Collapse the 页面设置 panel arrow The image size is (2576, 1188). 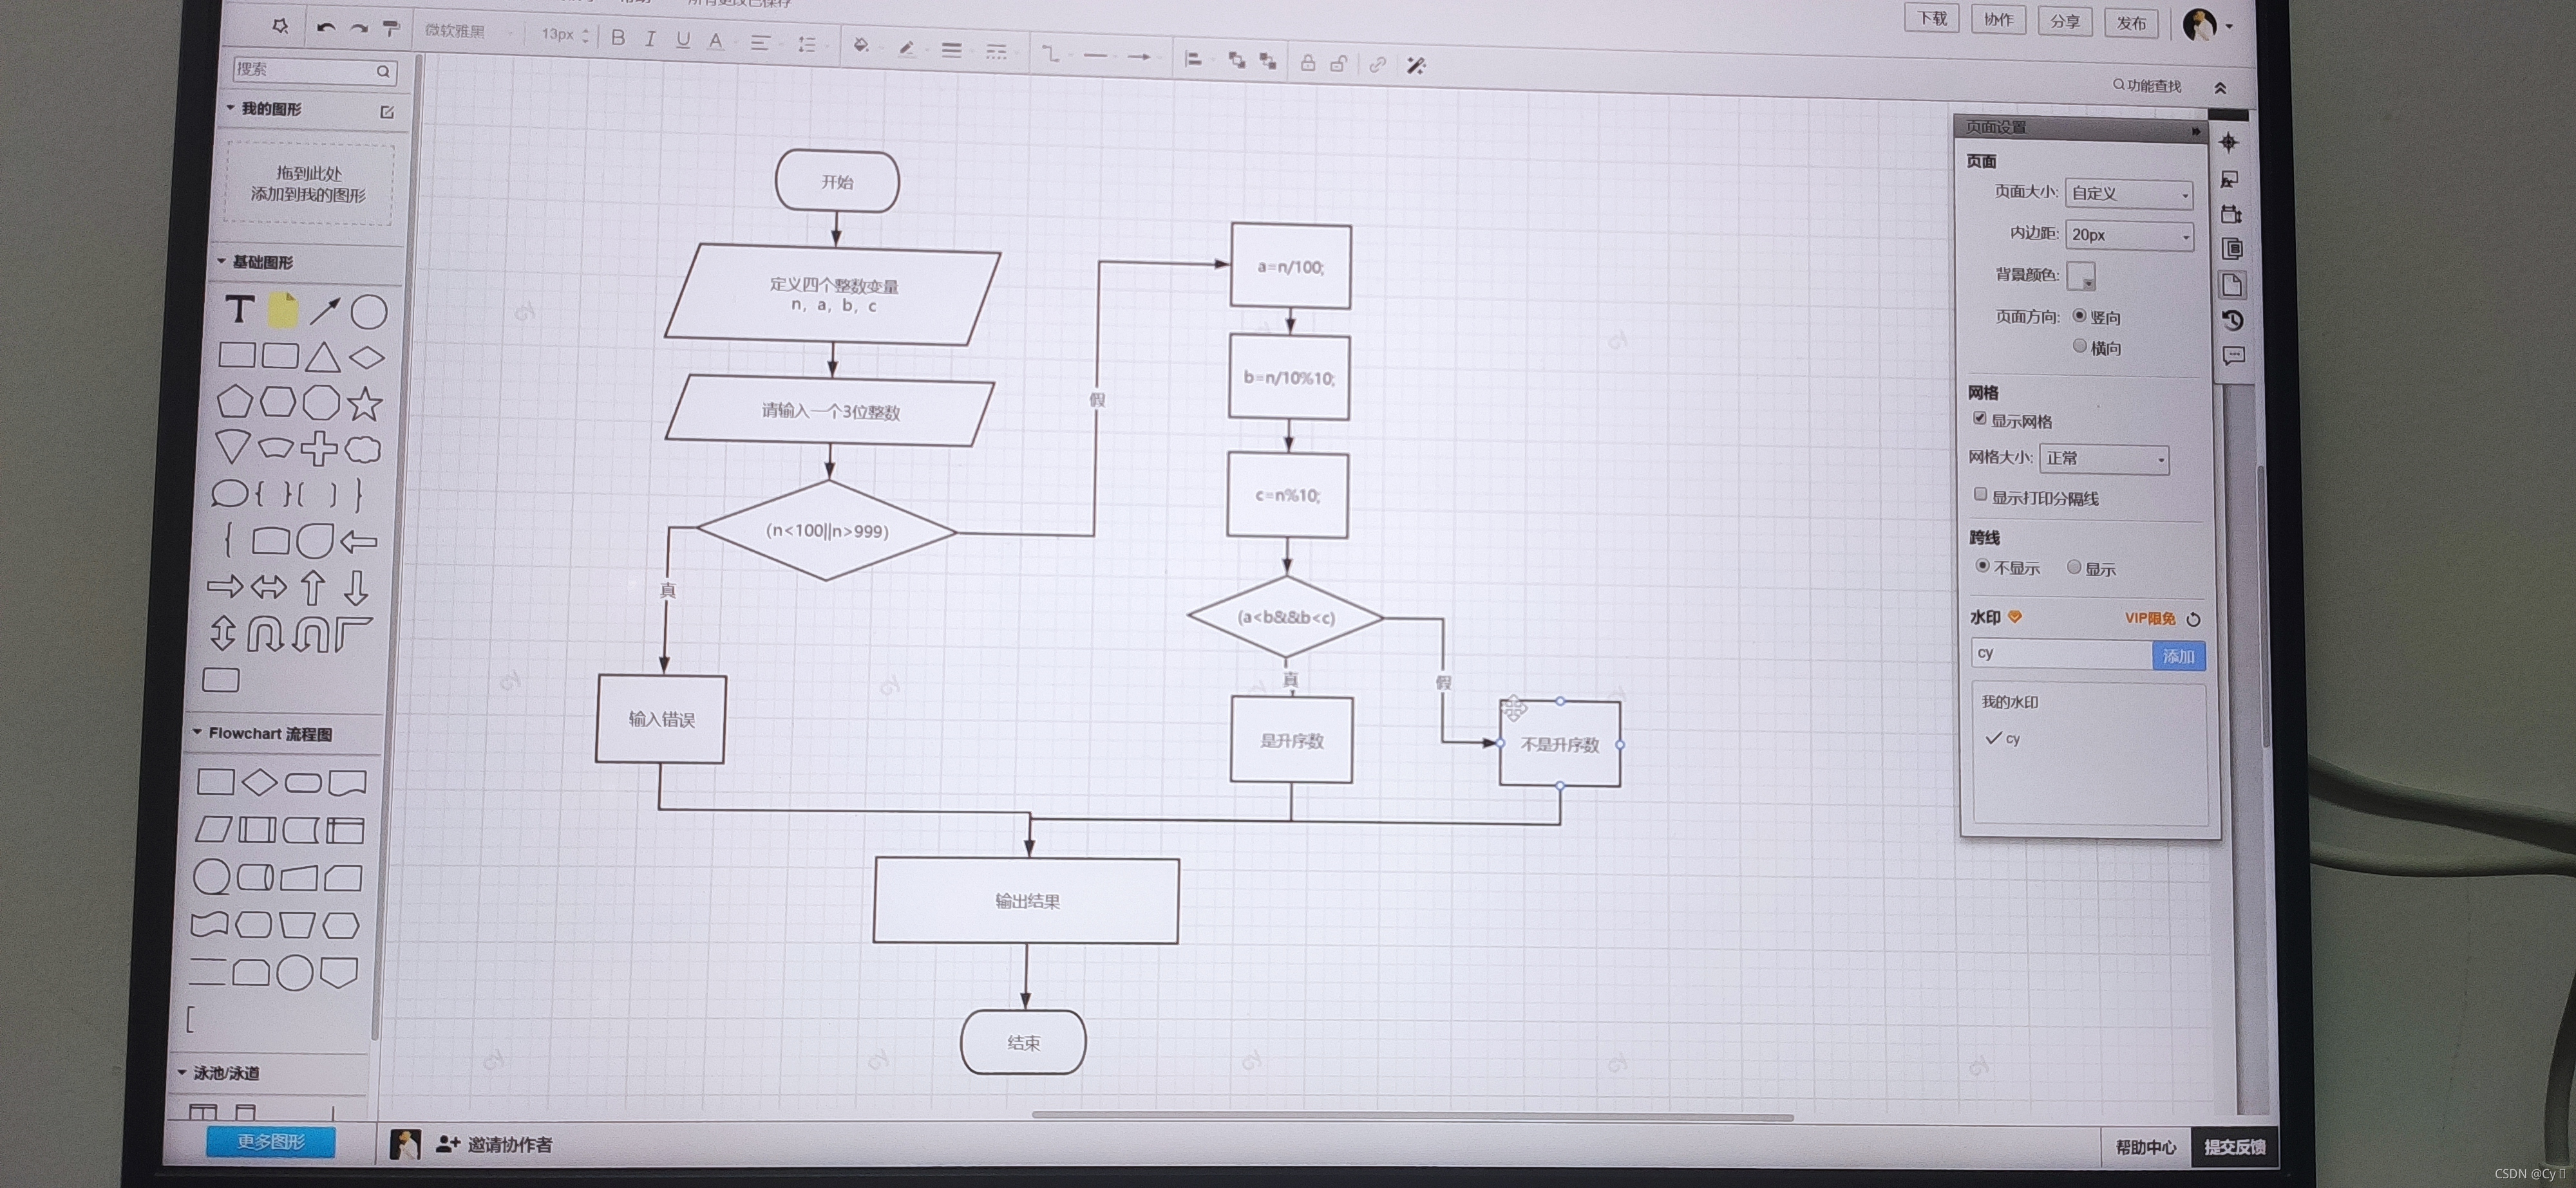2195,131
